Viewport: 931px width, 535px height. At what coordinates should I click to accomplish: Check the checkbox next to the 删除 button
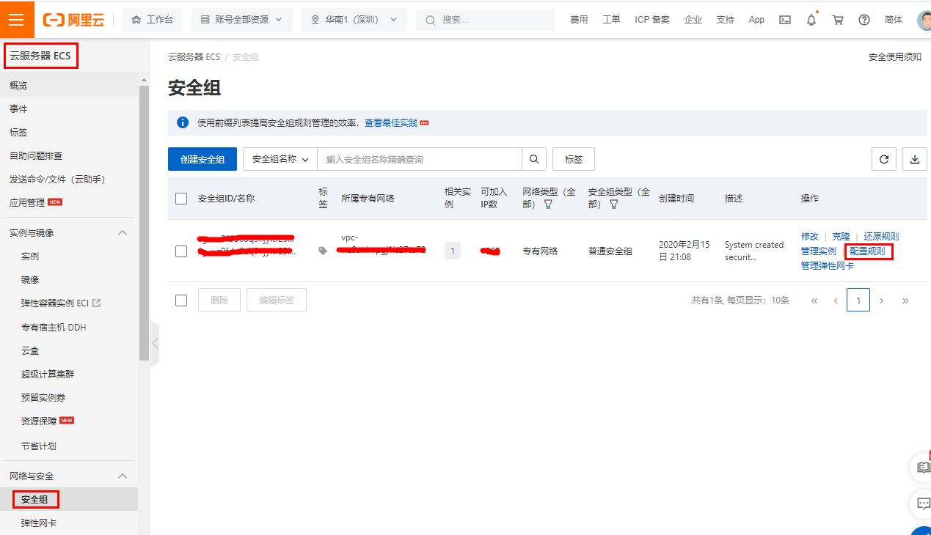[x=180, y=300]
